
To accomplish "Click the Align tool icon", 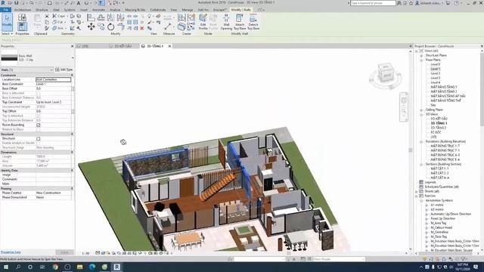I will (x=91, y=17).
